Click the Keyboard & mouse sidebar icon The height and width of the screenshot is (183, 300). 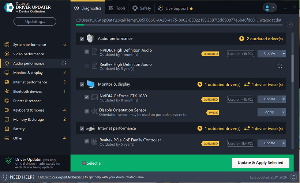(7, 110)
